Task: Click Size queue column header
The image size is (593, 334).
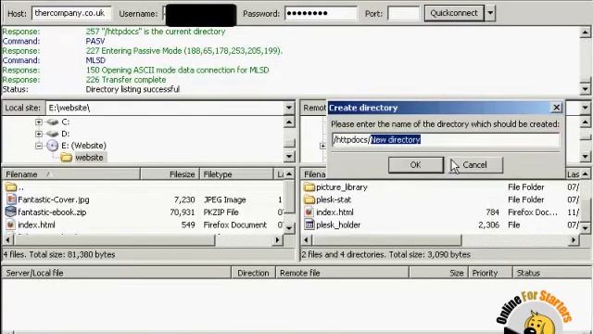Action: point(438,273)
